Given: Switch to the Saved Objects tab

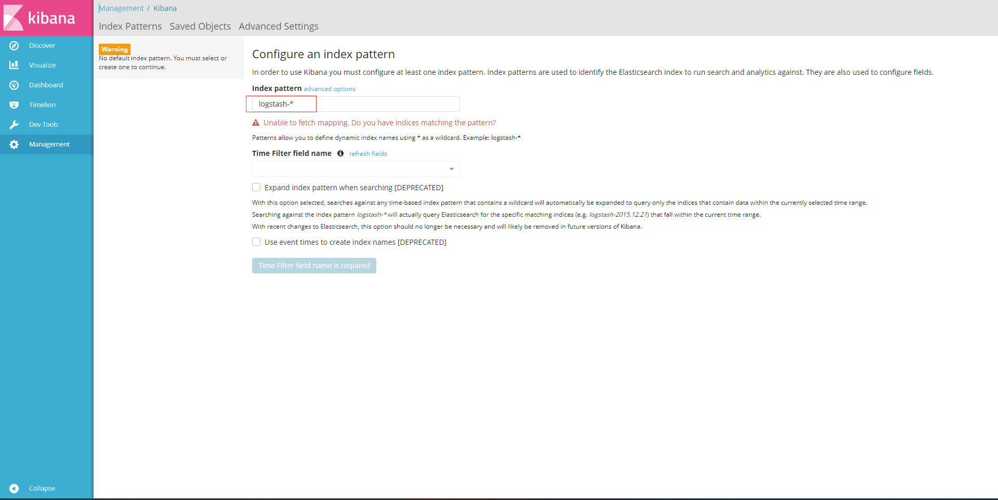Looking at the screenshot, I should coord(200,27).
